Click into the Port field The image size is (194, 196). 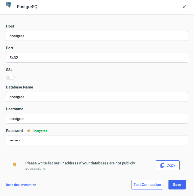tap(97, 58)
